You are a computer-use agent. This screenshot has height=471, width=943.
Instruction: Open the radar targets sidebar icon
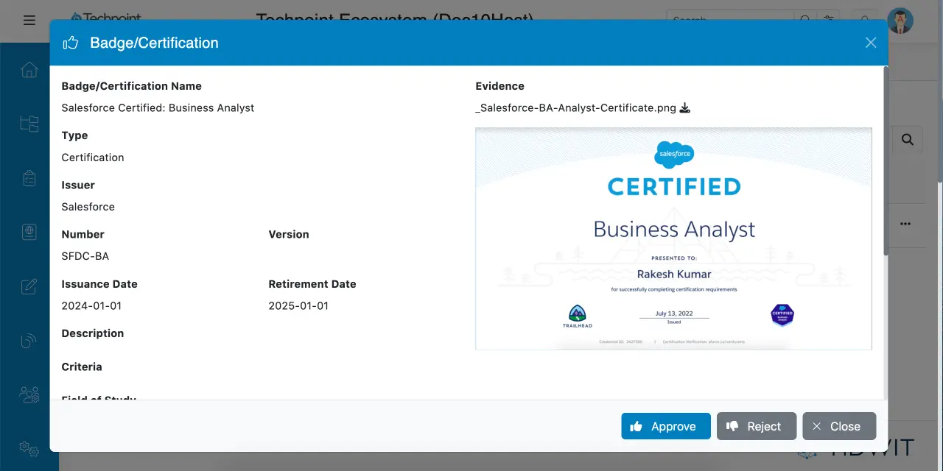29,340
